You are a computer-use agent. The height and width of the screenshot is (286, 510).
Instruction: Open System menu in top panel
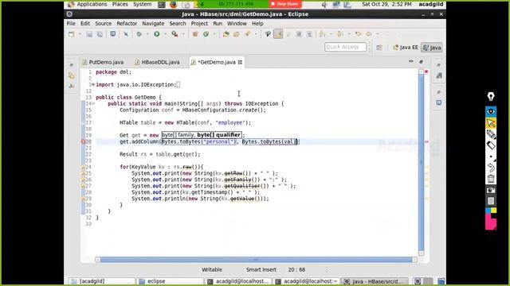coord(142,4)
